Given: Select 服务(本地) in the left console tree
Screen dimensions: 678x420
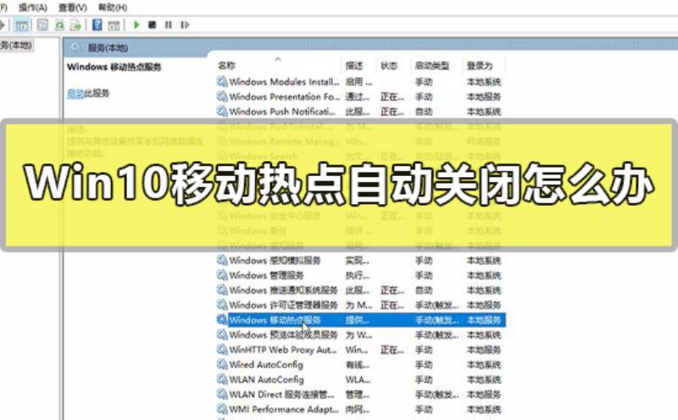Looking at the screenshot, I should click(16, 45).
